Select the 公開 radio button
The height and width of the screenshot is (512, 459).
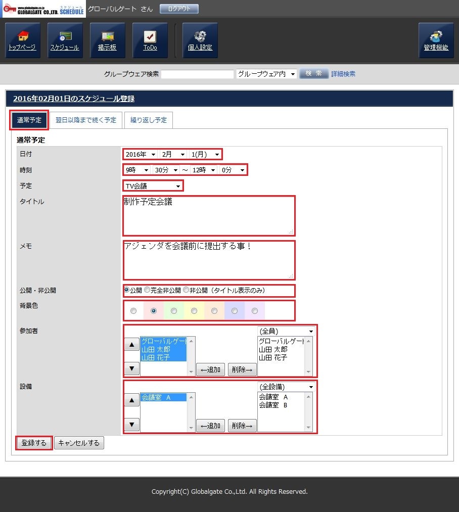click(x=126, y=290)
